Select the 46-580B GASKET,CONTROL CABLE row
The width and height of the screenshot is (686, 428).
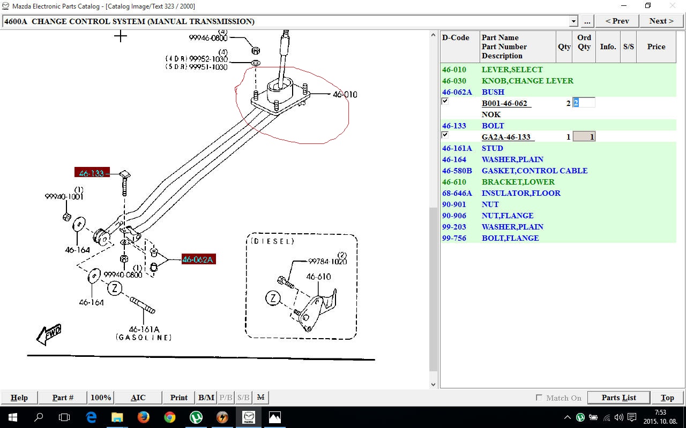558,171
